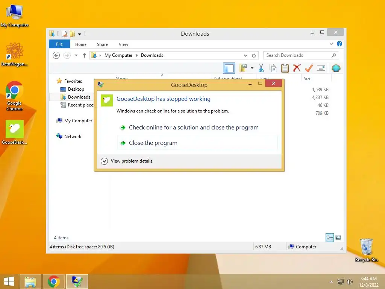Sort by the Size column header
This screenshot has width=385, height=289.
(315, 78)
